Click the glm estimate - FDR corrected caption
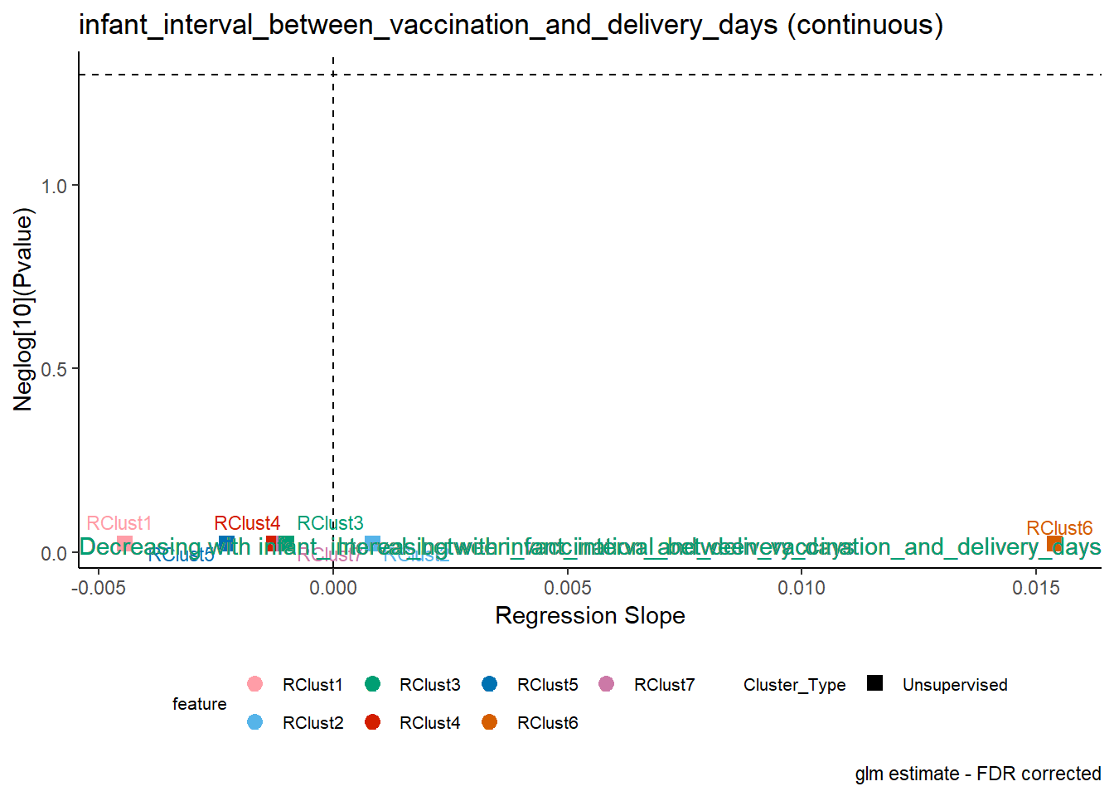Screen dimensions: 1114x796 pos(978,774)
